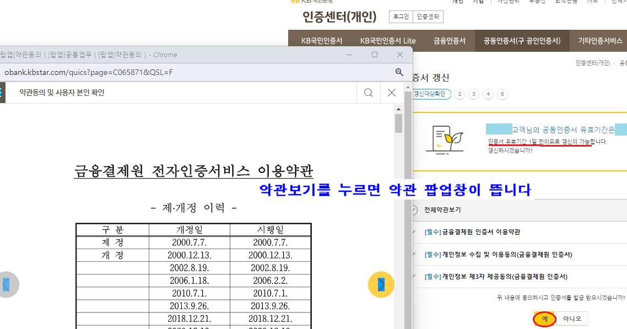Screen dimensions: 627x329
Task: Click the search icon in the popup header
Action: pos(368,93)
